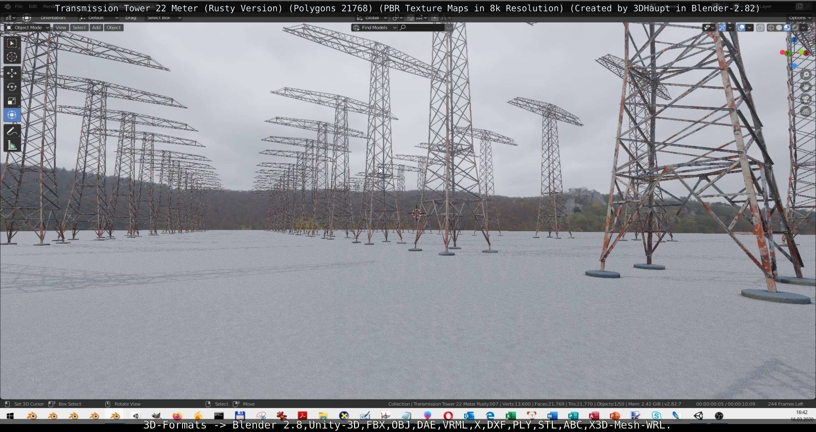Choose the Rotate tool
Screen dimensions: 816x432
[x=12, y=87]
